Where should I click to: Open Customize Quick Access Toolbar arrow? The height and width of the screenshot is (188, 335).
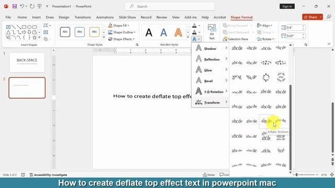pos(47,7)
